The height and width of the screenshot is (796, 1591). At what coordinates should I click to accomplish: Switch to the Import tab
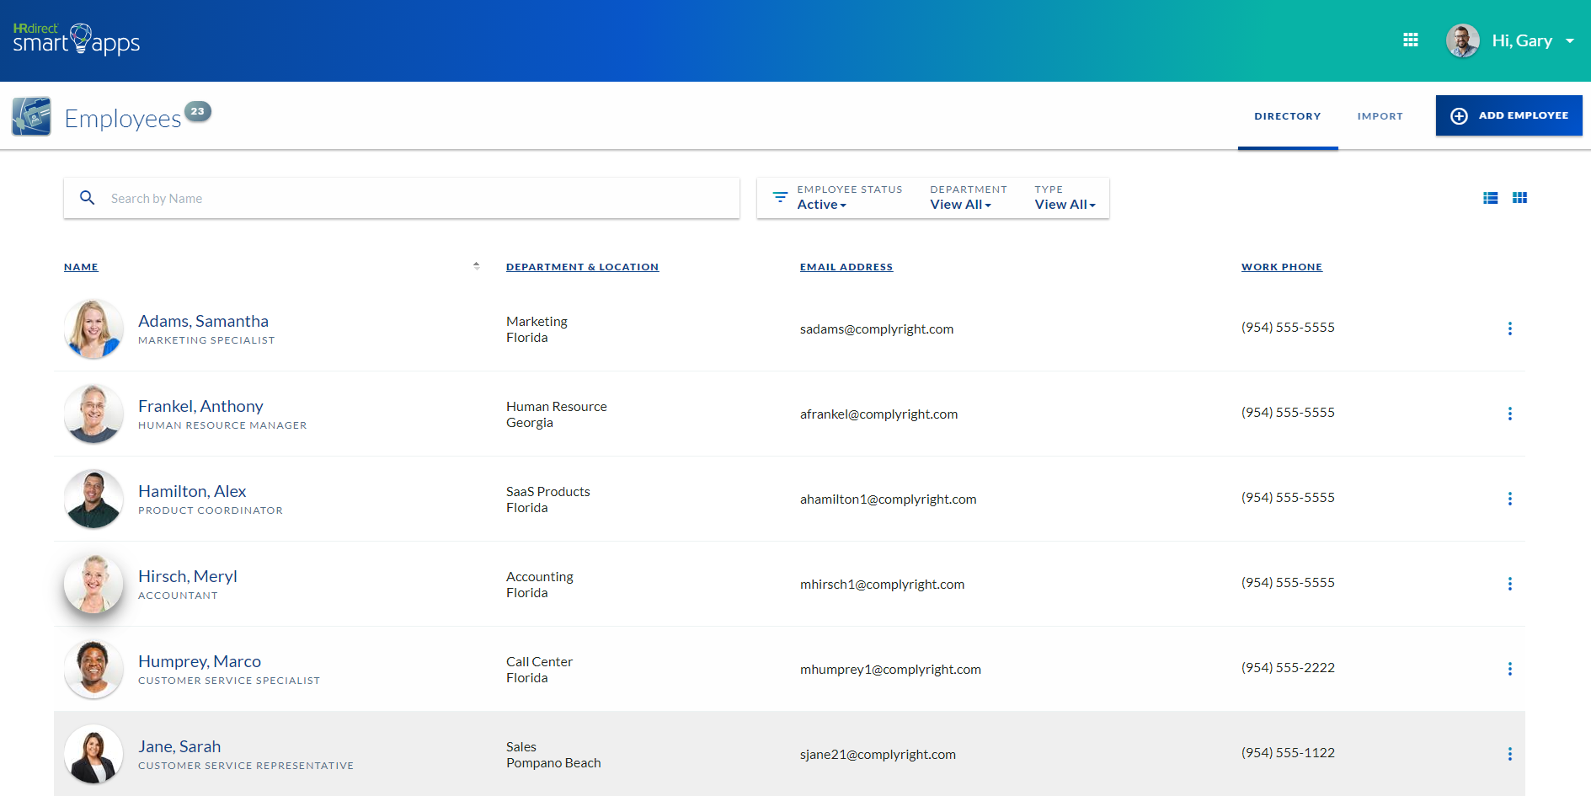1380,115
